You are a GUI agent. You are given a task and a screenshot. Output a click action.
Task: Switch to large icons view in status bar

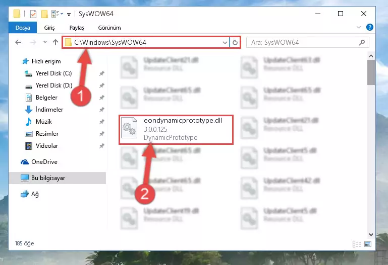coord(368,244)
